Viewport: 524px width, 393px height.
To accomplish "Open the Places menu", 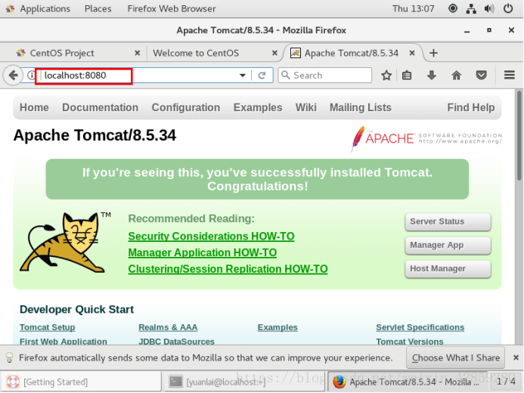I will point(98,8).
